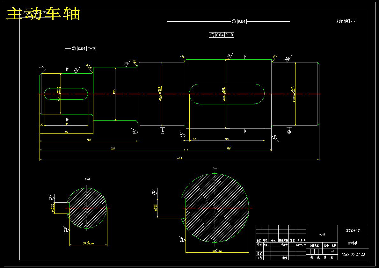The height and width of the screenshot is (268, 379).
Task: Select the small 主动车轴 name in the title block
Action: pos(353,243)
